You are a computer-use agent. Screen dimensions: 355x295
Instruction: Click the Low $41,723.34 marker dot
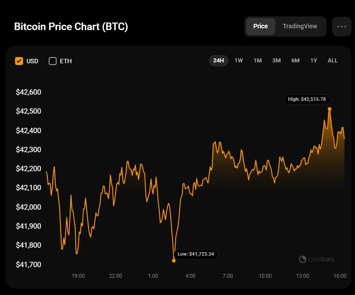174,261
